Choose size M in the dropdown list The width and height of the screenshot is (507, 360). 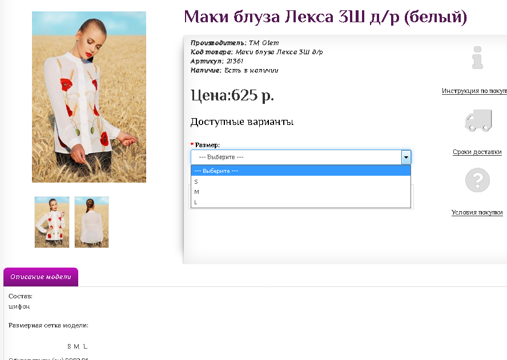(x=301, y=192)
